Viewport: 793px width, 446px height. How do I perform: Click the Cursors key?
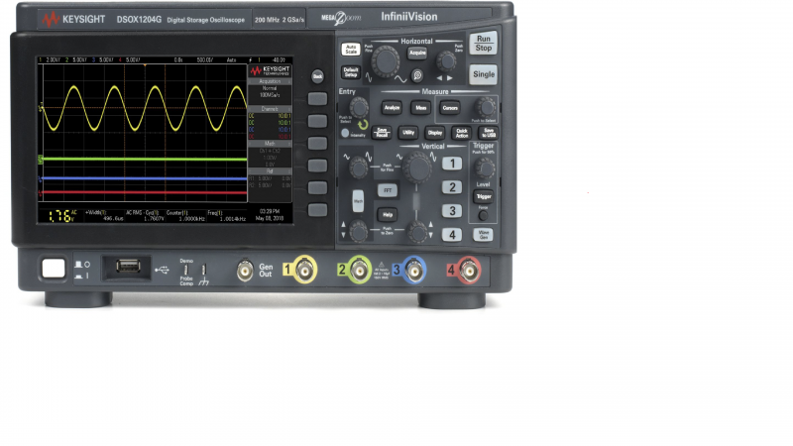tap(450, 108)
